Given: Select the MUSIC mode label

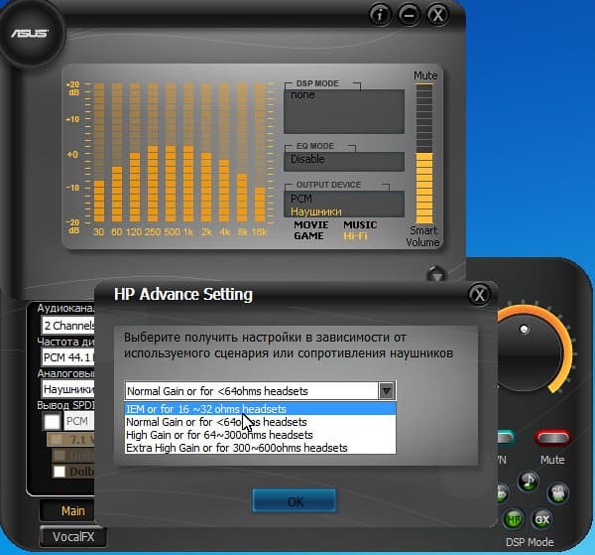Looking at the screenshot, I should 360,225.
